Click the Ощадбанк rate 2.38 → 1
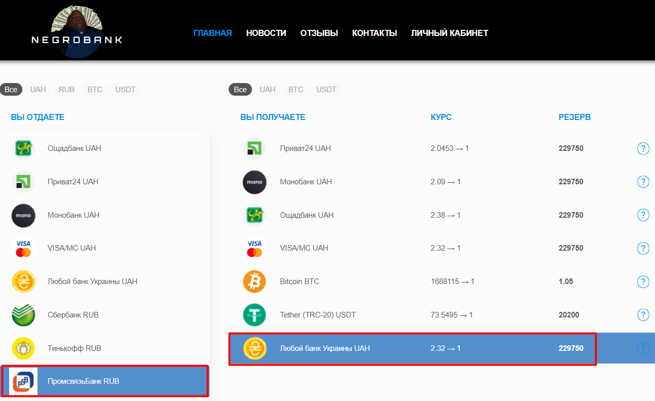The height and width of the screenshot is (401, 655). pyautogui.click(x=446, y=215)
